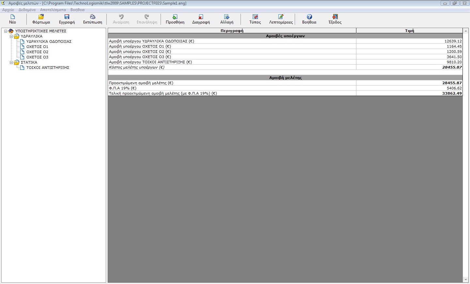Open the Βοήθεια menu in the menu bar
The width and height of the screenshot is (470, 284).
click(77, 10)
